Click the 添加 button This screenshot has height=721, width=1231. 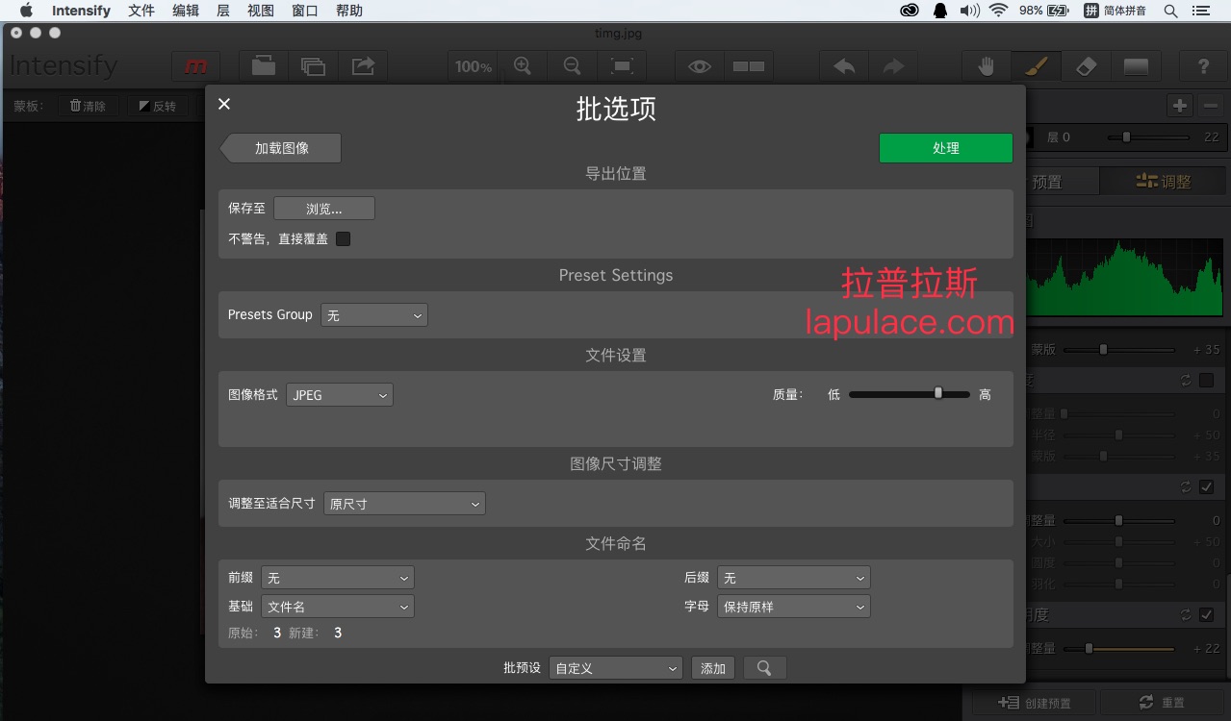pyautogui.click(x=713, y=668)
